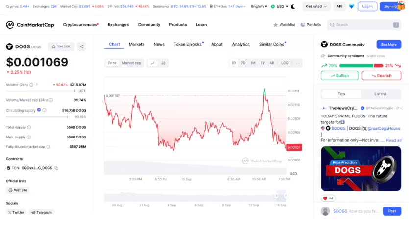Toggle dark mode moon icon
The image size is (409, 230).
293,7
